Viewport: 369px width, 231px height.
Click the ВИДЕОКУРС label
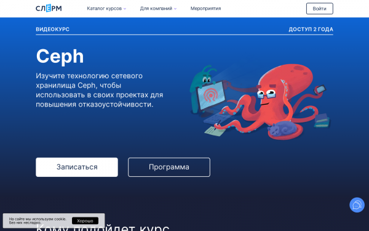pyautogui.click(x=52, y=29)
